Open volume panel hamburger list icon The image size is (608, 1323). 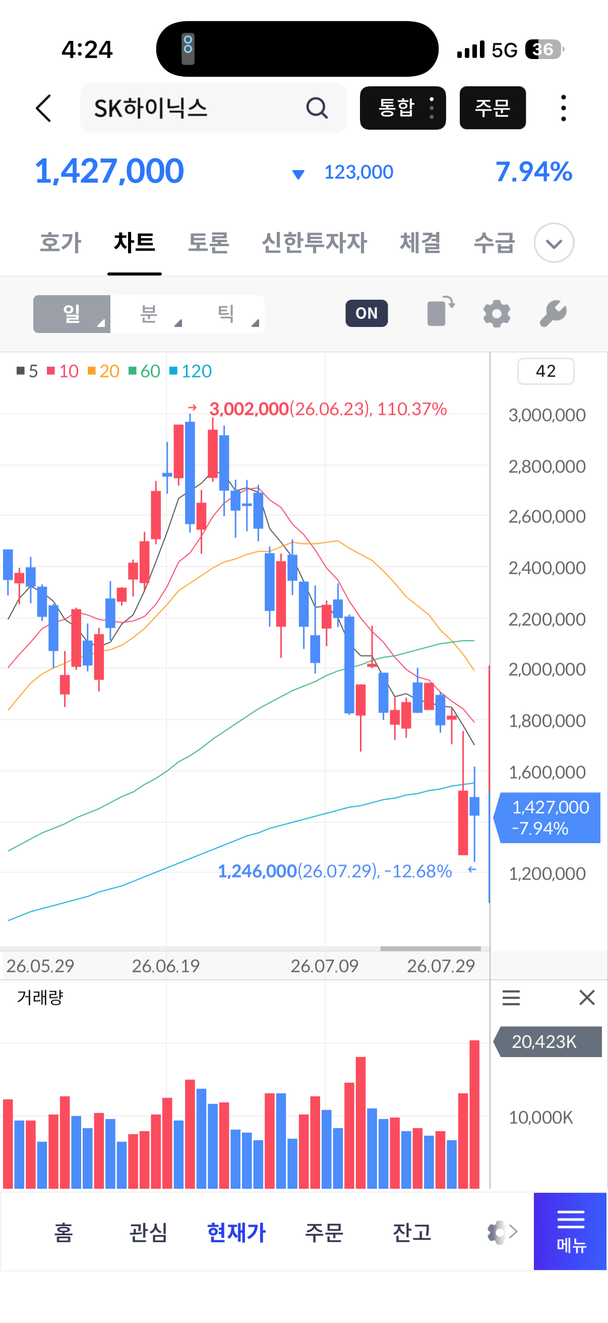coord(511,998)
